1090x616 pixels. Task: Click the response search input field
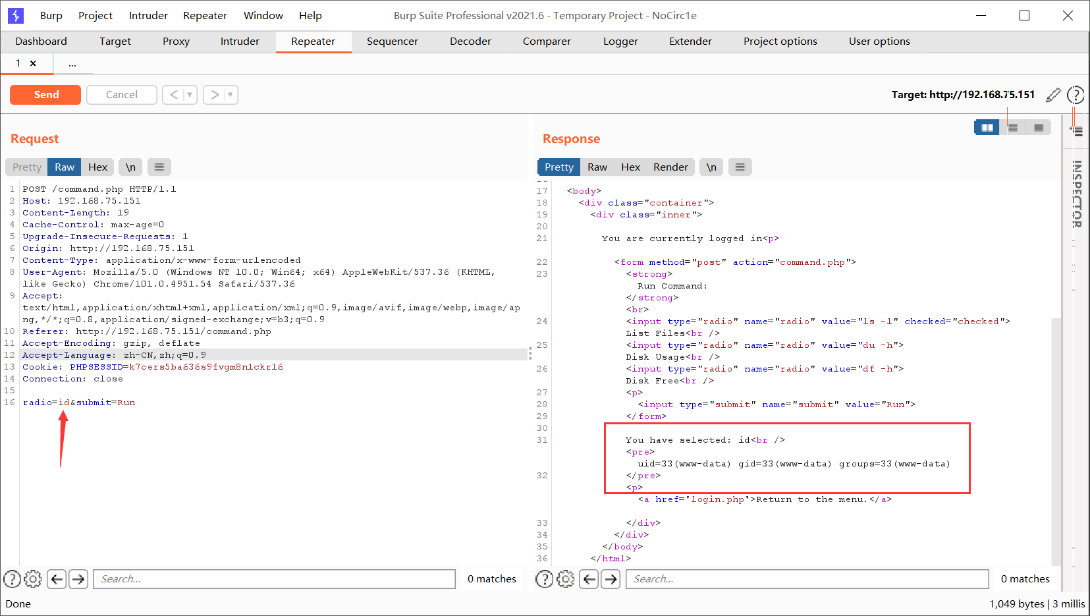(x=807, y=579)
